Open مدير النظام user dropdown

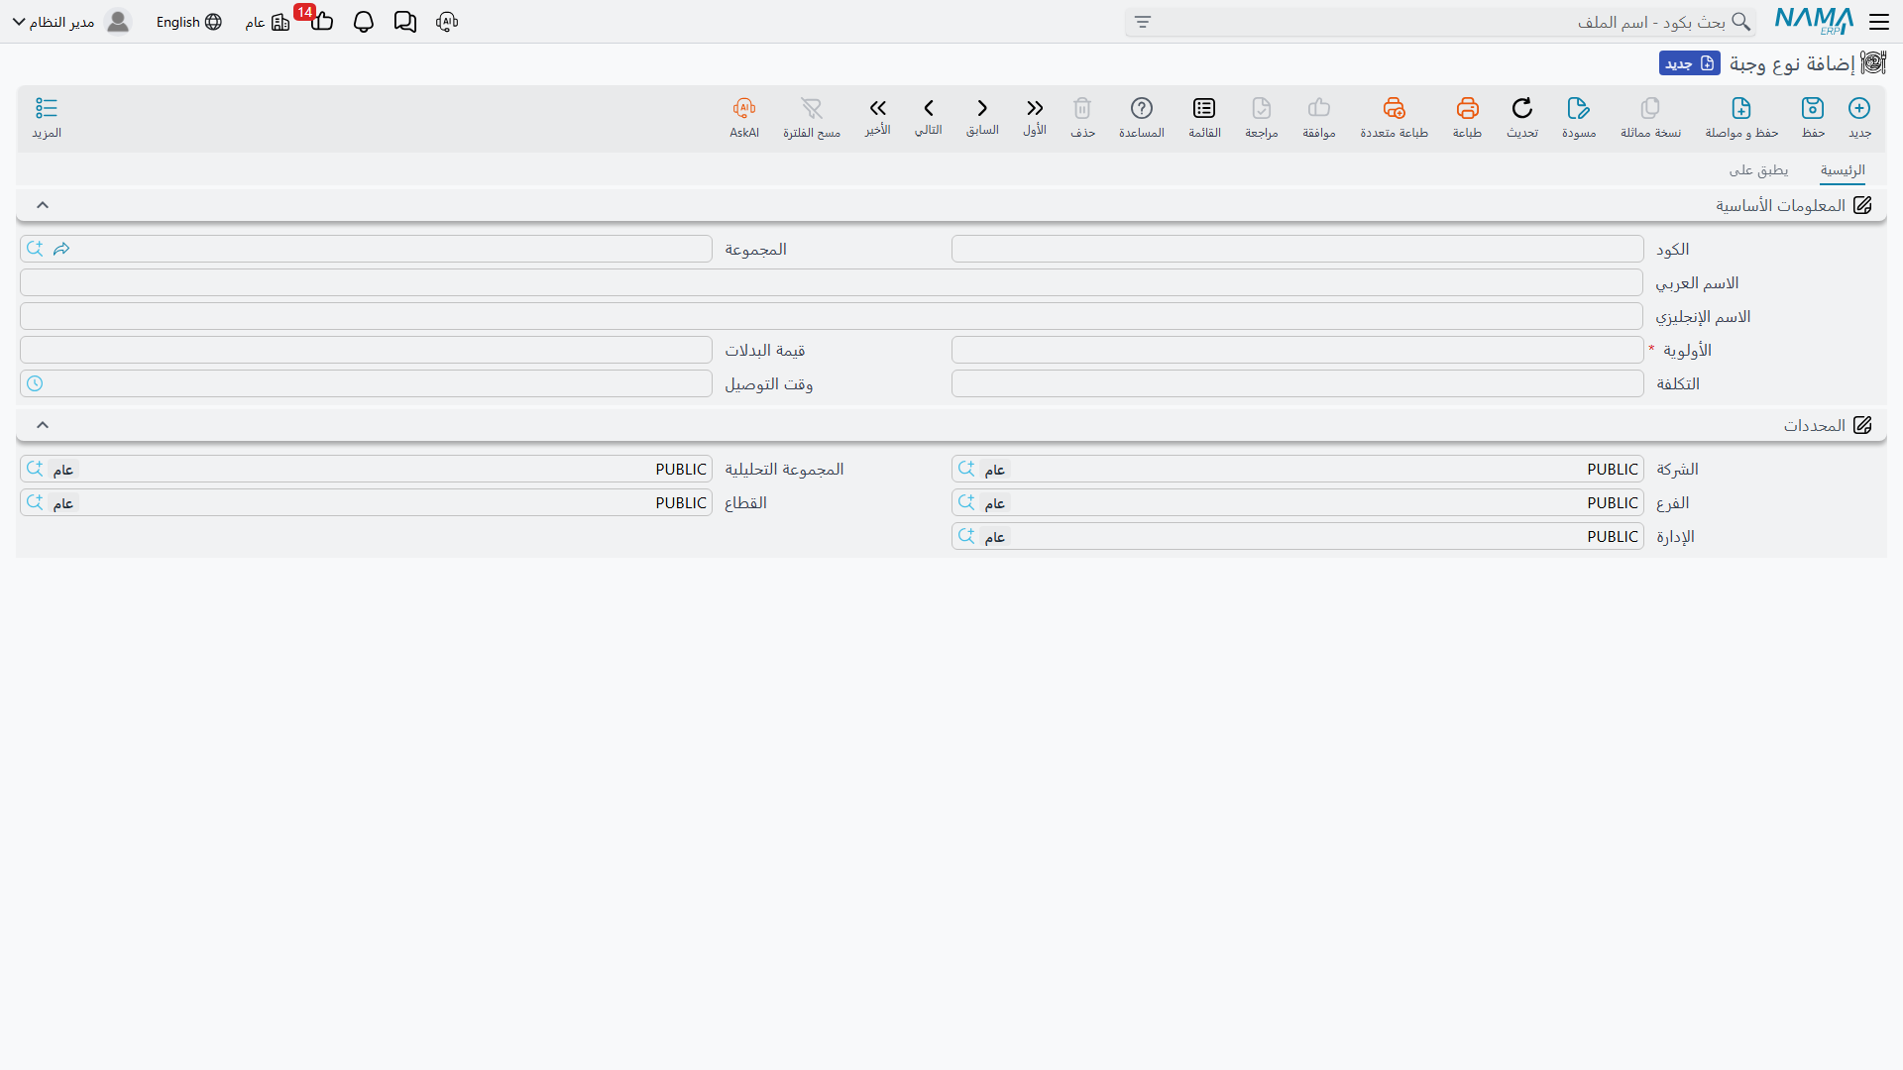coord(56,22)
